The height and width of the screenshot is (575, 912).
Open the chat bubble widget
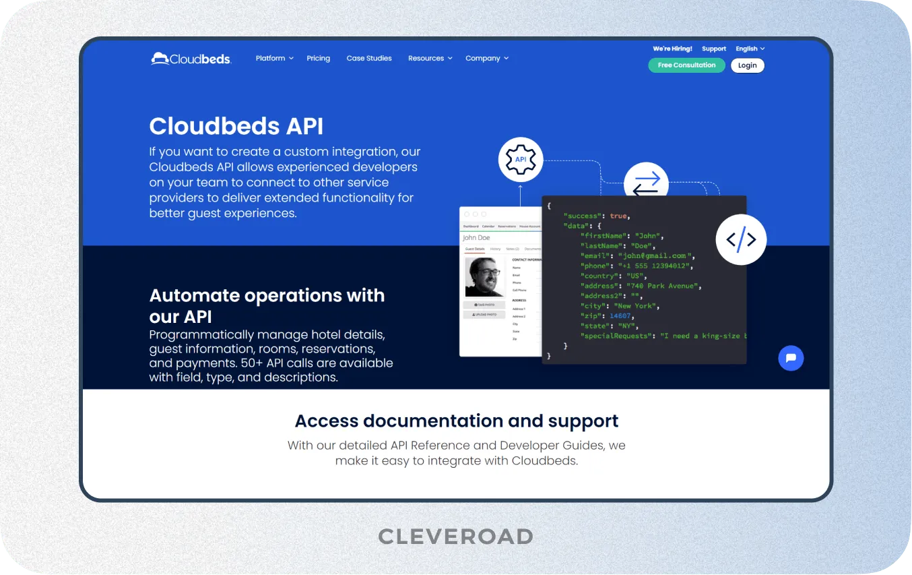click(x=791, y=358)
